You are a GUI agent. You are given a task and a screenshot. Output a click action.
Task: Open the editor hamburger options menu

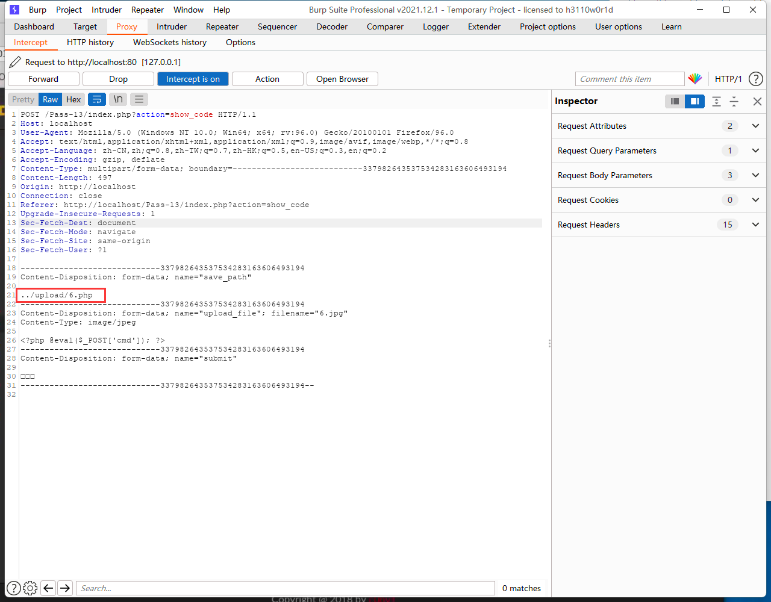139,99
